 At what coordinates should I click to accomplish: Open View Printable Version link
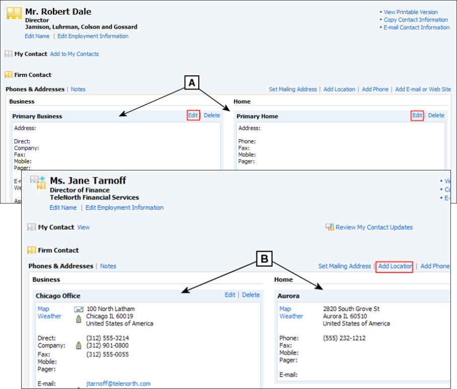[x=411, y=12]
